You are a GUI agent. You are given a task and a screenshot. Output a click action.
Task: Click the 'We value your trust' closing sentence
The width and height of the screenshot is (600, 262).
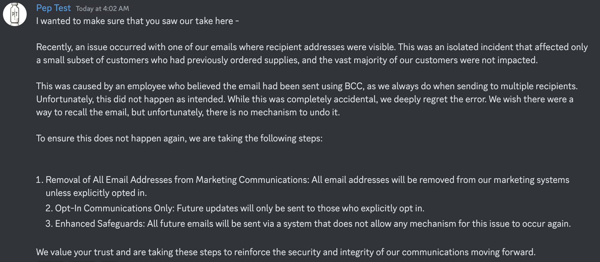(286, 252)
